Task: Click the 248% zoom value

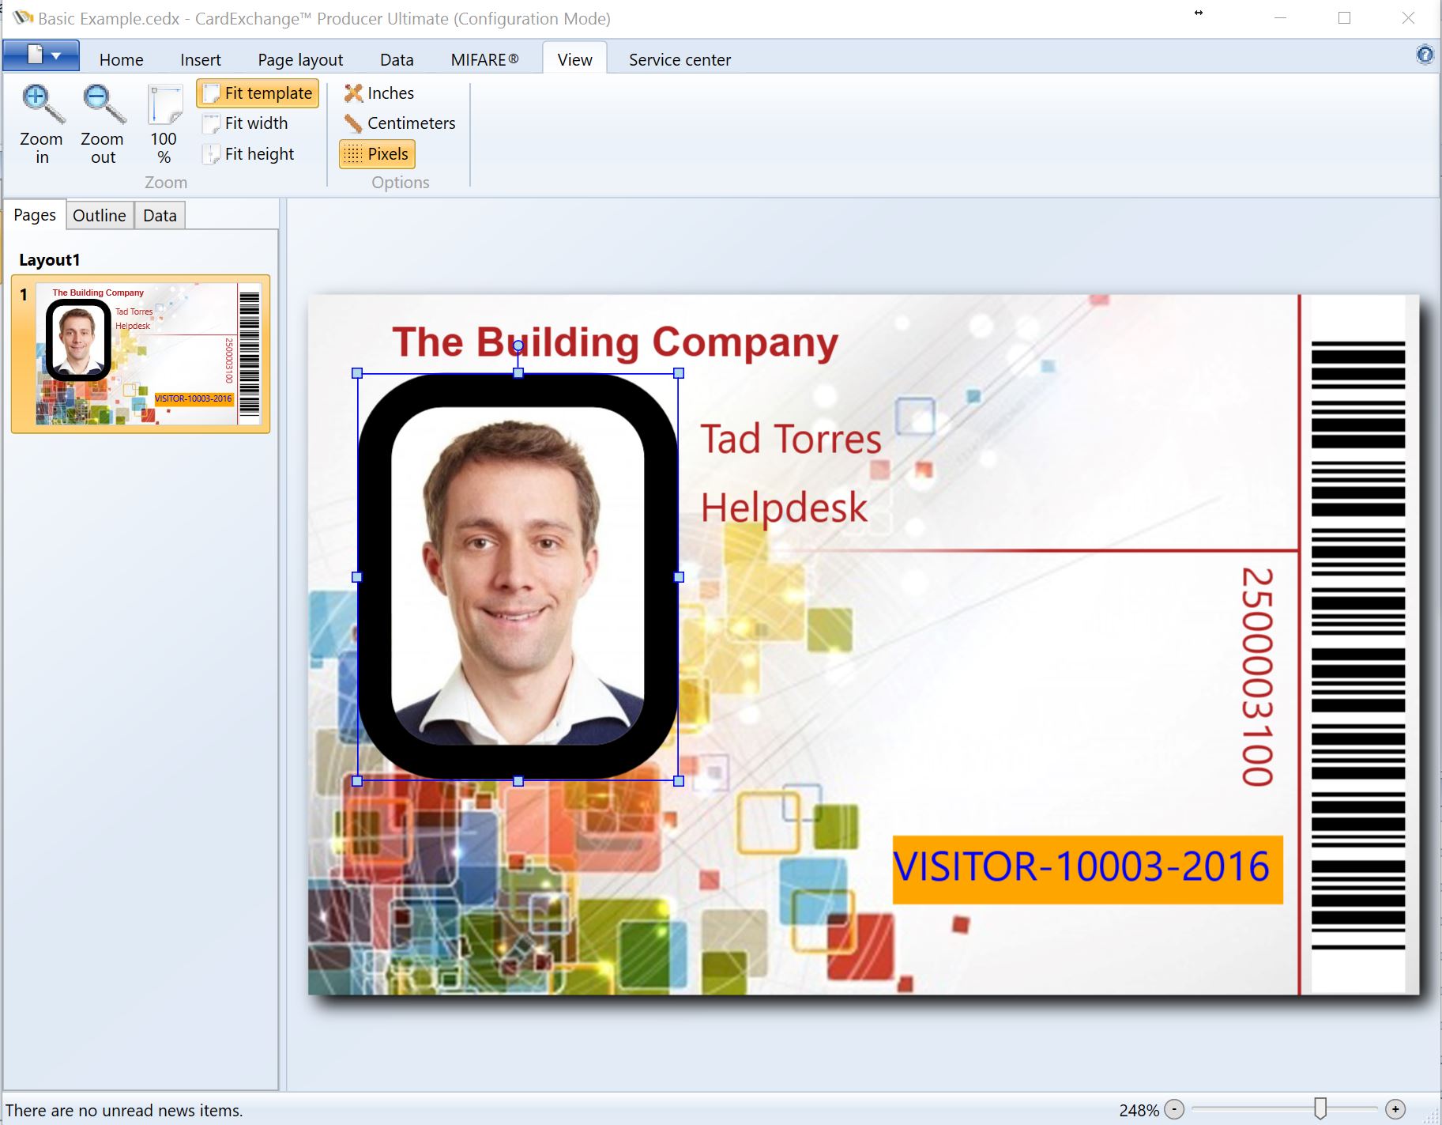Action: [x=1139, y=1110]
